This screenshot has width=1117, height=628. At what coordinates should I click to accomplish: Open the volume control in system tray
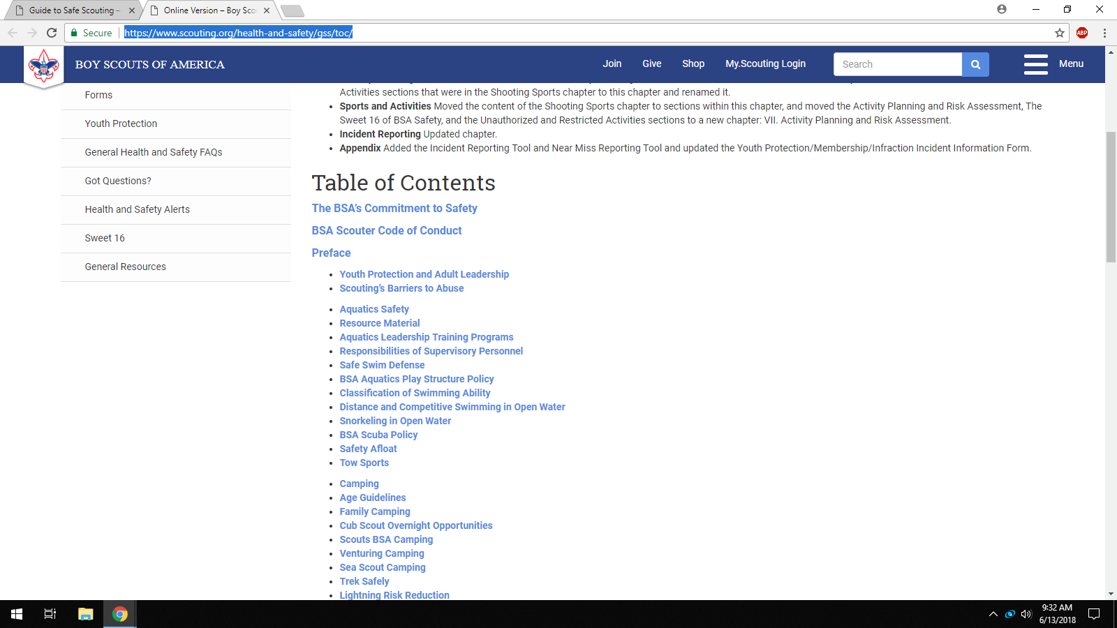tap(1026, 614)
